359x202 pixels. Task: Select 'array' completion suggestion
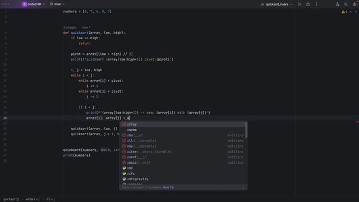pos(182,125)
